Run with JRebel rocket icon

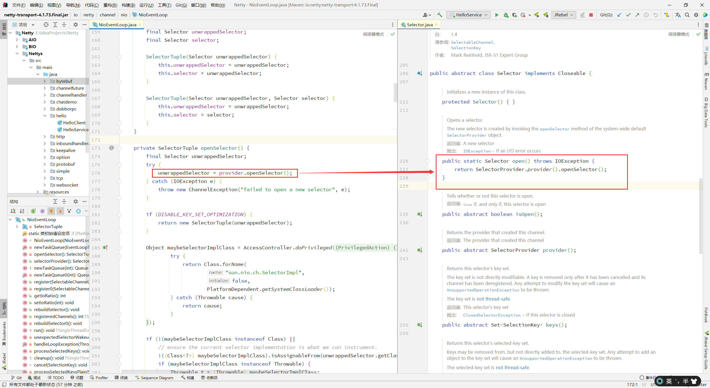pos(537,15)
